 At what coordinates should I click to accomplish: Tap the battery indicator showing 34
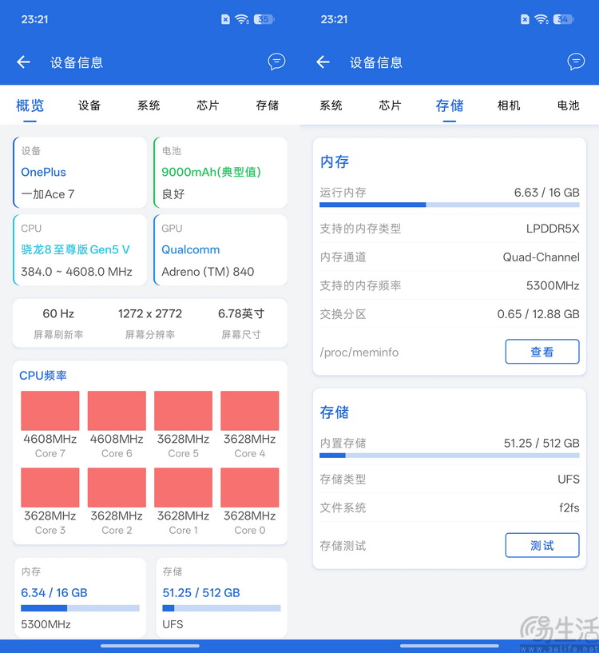(x=564, y=19)
